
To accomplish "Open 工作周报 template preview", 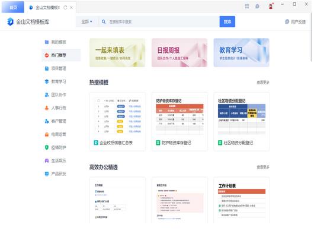I will [117, 200].
